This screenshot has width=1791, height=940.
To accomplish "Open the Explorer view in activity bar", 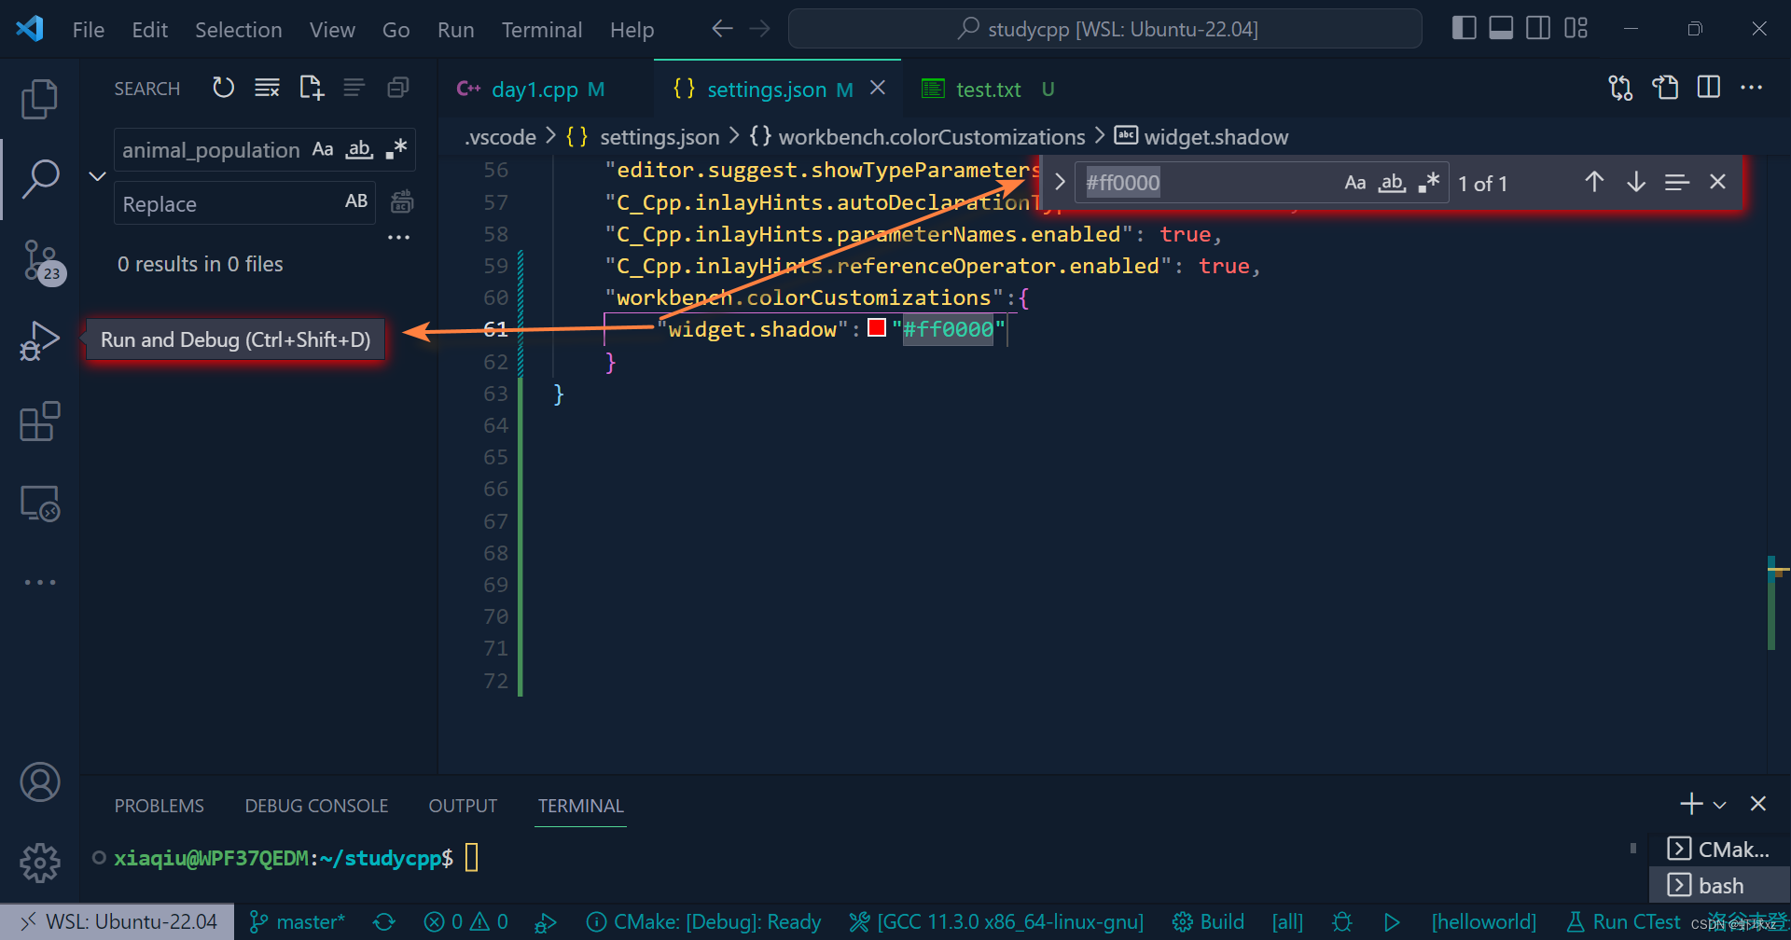I will pyautogui.click(x=39, y=99).
